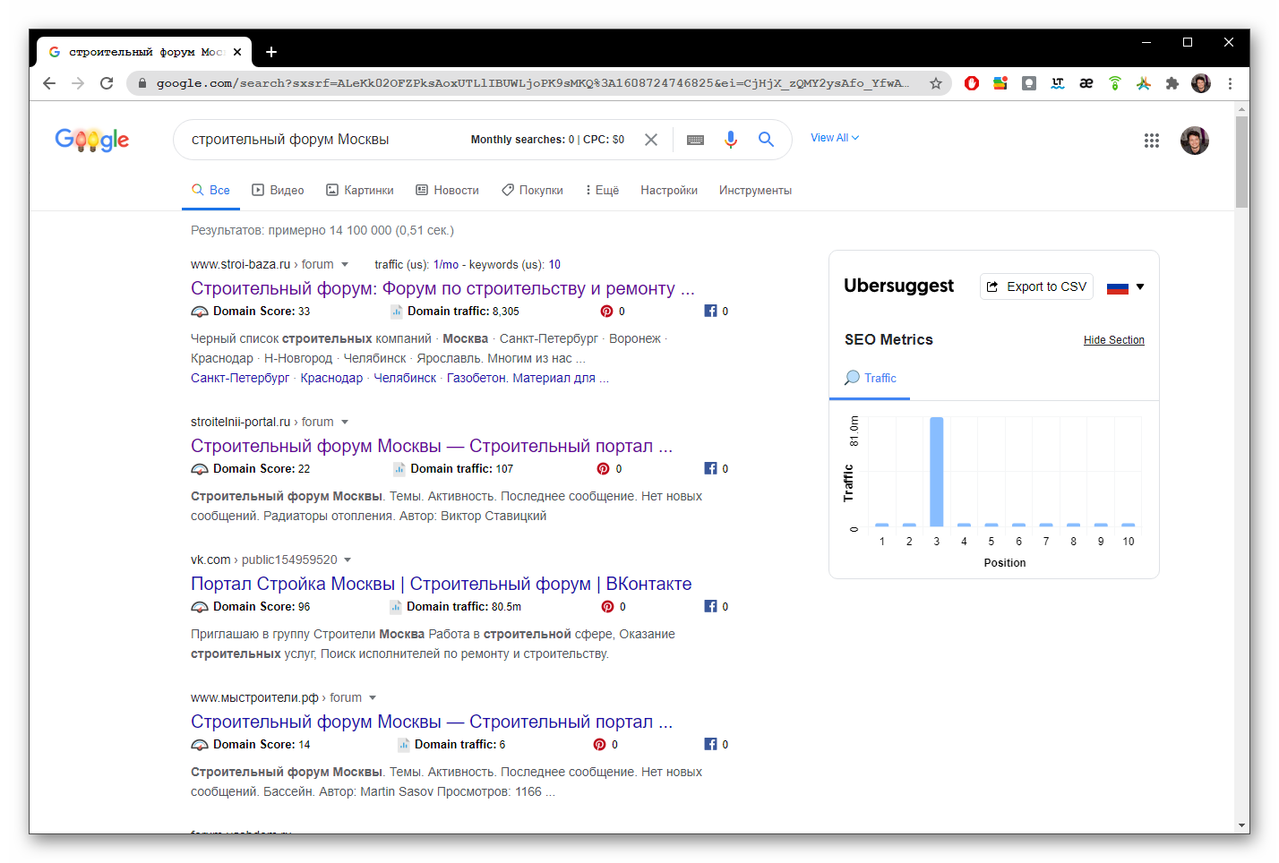The width and height of the screenshot is (1279, 863).
Task: Open the 'Газобетон. Материал для ...' sitelink
Action: pos(528,379)
